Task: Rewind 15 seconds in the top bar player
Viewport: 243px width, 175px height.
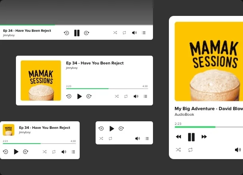Action: 67,33
